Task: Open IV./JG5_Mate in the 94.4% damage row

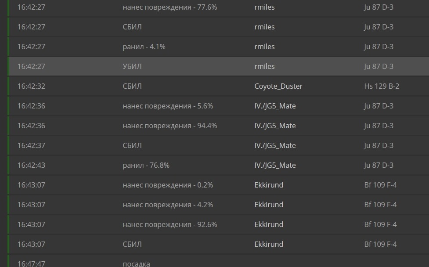Action: click(x=275, y=126)
